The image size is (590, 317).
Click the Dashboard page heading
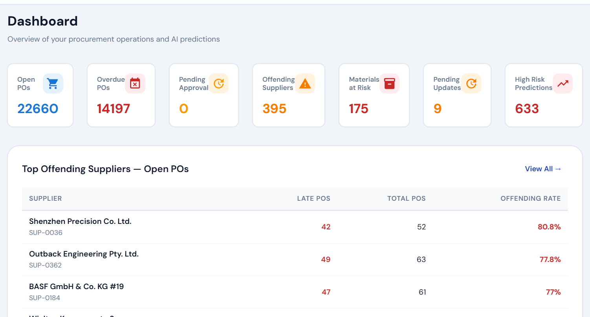[x=42, y=21]
